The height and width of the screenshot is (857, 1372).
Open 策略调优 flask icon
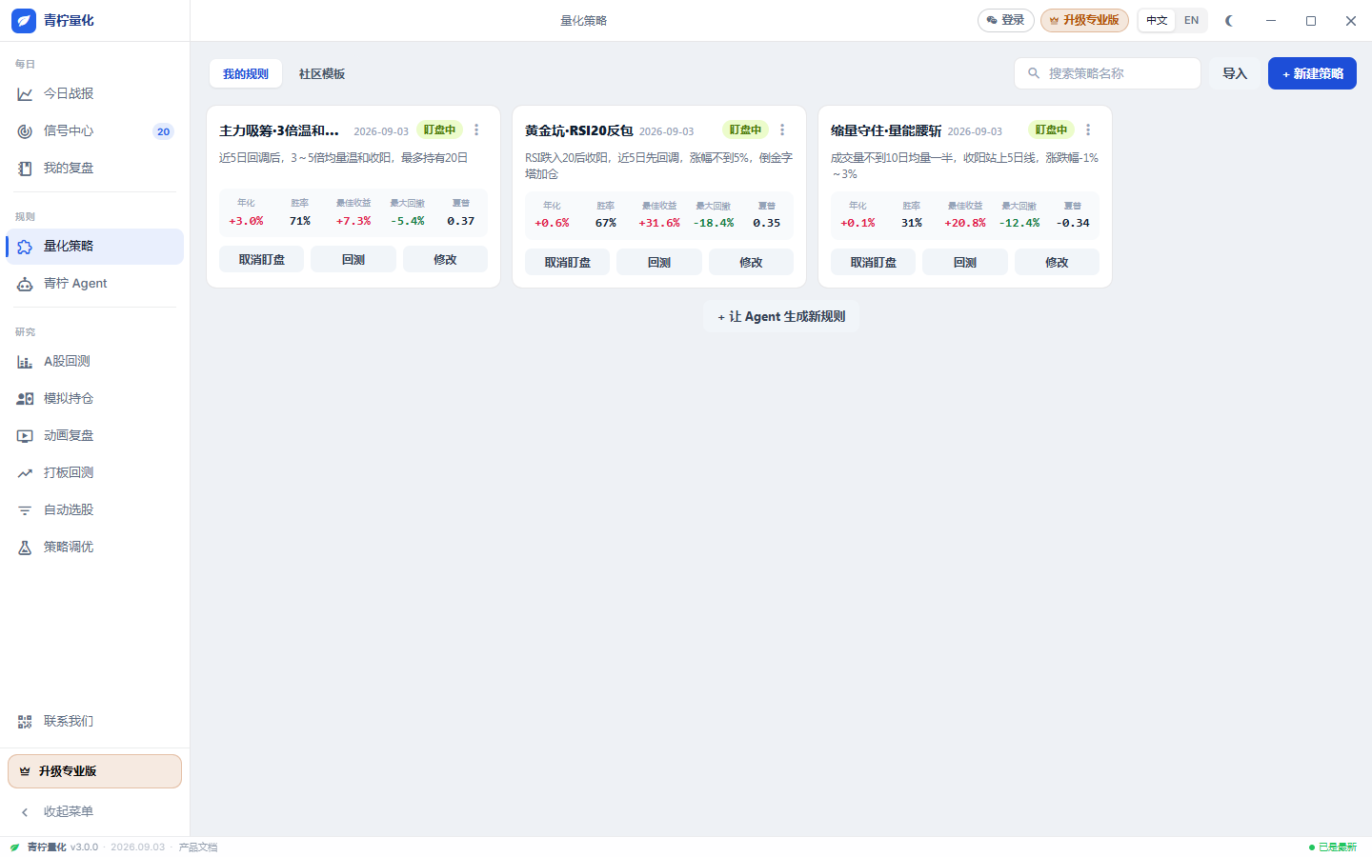click(25, 548)
